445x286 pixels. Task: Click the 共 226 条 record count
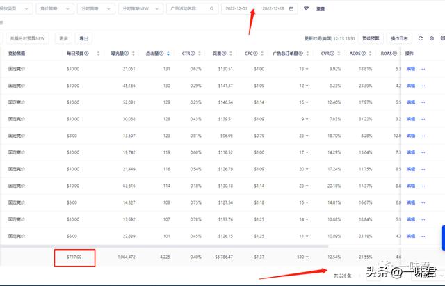tap(343, 276)
